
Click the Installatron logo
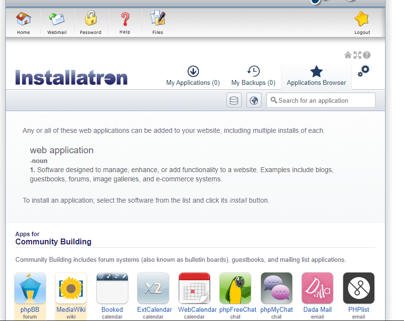71,78
